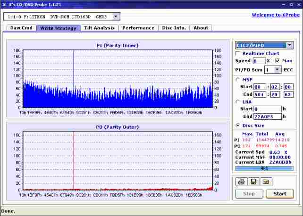Open the C1C2/PIPO test type dropdown
This screenshot has width=303, height=216.
(289, 45)
